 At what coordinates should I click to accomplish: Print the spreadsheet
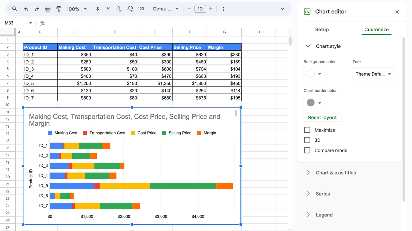click(x=48, y=9)
